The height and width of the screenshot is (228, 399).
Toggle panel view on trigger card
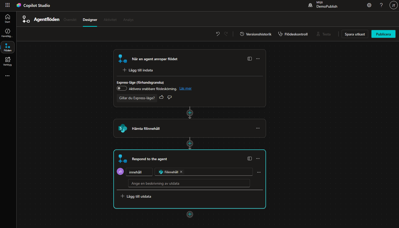click(x=250, y=59)
